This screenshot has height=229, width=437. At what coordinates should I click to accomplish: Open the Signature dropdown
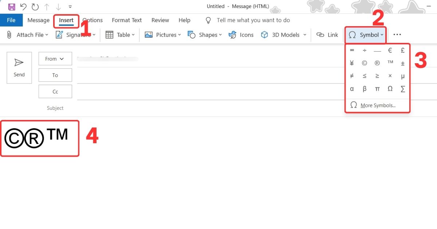point(75,35)
